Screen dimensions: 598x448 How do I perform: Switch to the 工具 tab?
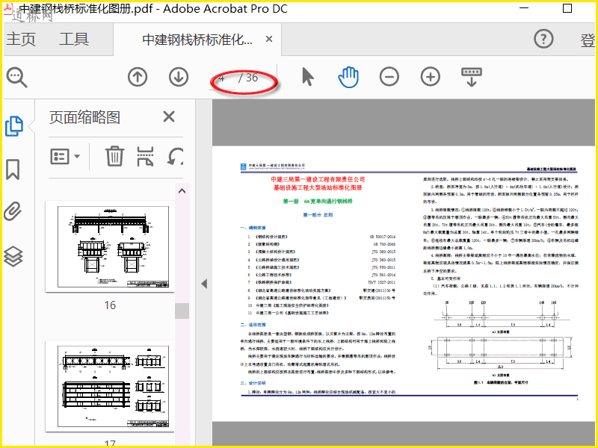pyautogui.click(x=74, y=40)
